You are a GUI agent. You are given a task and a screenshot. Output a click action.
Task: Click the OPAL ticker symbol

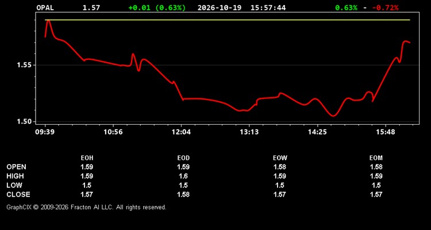click(x=45, y=7)
